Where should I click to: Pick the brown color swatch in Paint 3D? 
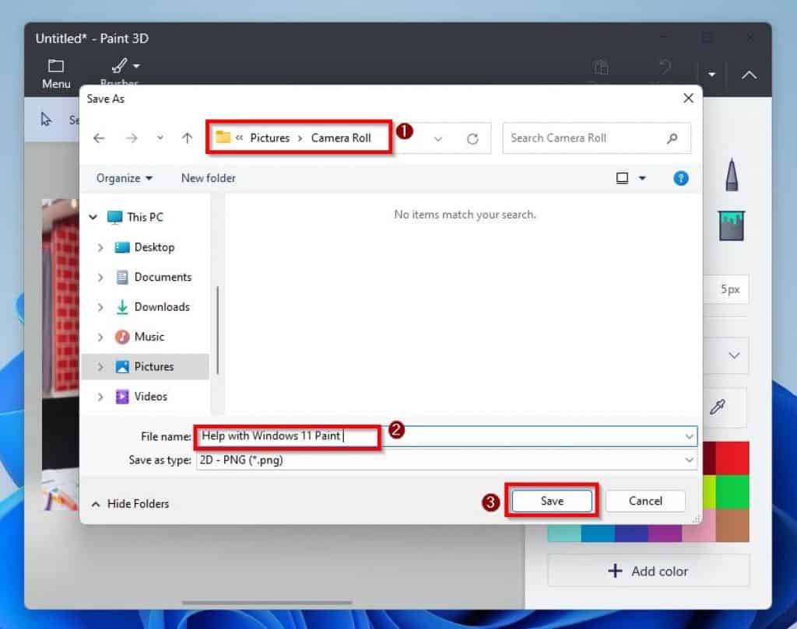pos(732,525)
